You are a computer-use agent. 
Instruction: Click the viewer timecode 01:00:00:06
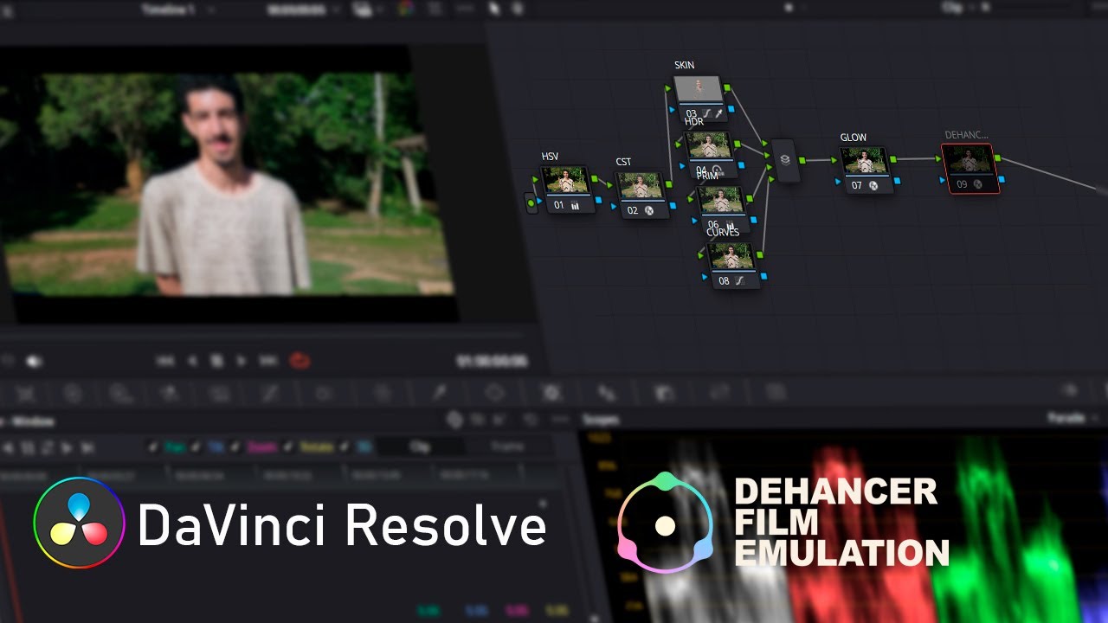click(x=492, y=362)
